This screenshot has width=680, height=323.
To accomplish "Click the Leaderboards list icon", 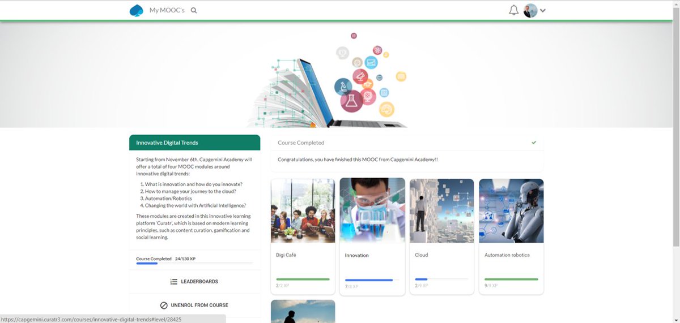I will [174, 282].
